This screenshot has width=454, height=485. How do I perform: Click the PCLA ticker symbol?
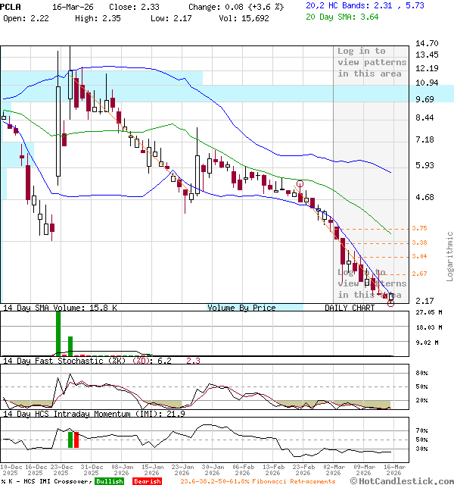click(12, 5)
